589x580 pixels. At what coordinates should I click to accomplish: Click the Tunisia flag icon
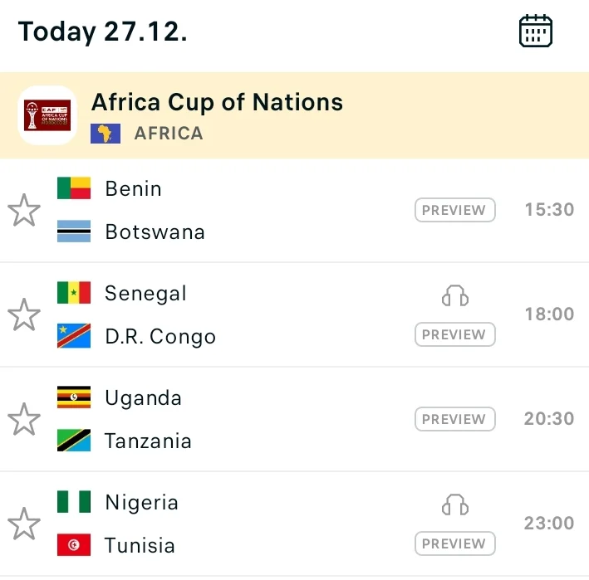[x=74, y=545]
